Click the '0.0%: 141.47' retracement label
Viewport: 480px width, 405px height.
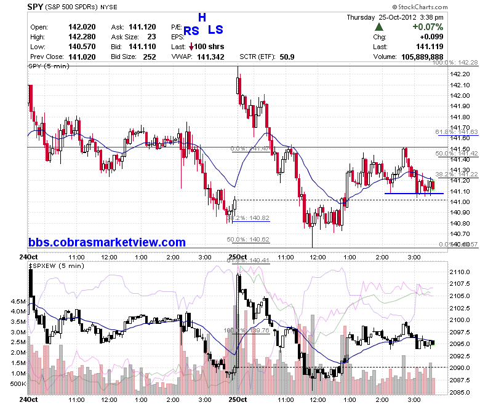[x=250, y=149]
